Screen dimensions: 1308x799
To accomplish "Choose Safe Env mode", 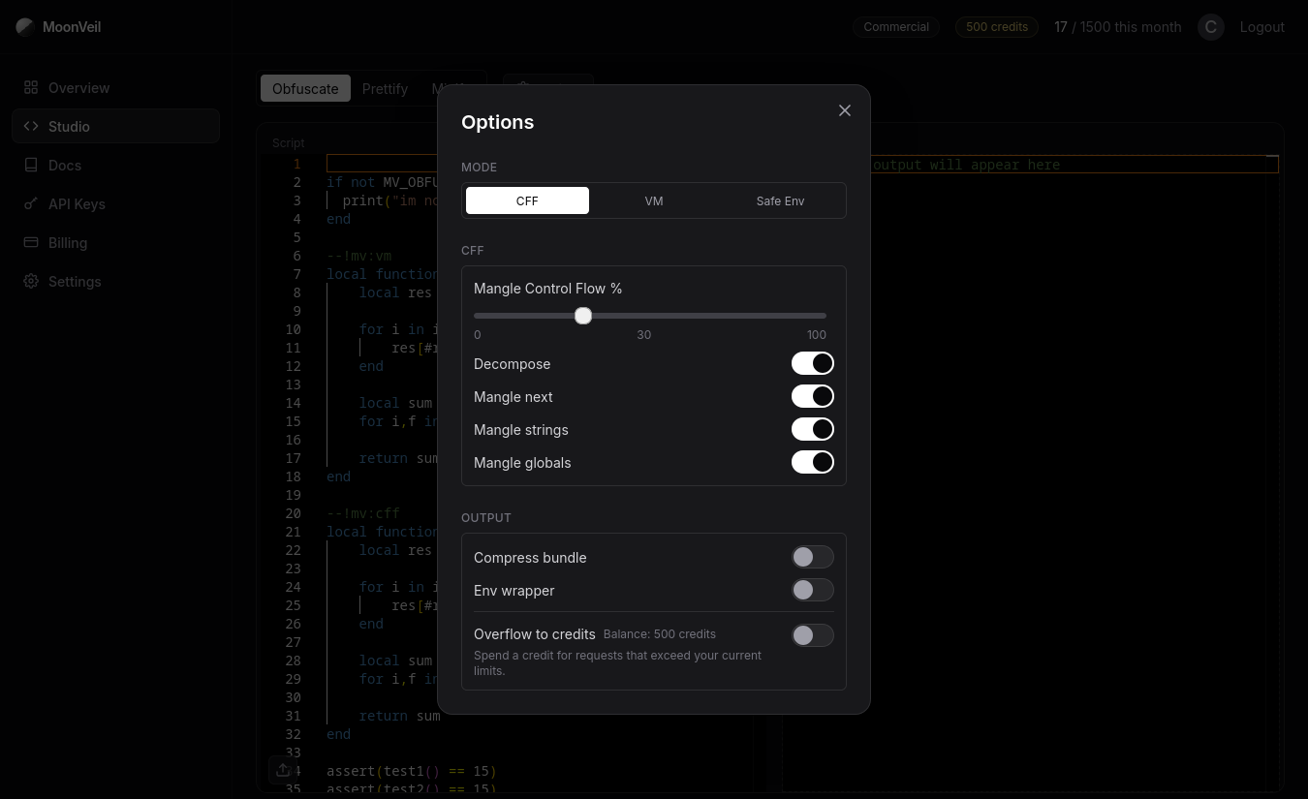I will pyautogui.click(x=780, y=200).
